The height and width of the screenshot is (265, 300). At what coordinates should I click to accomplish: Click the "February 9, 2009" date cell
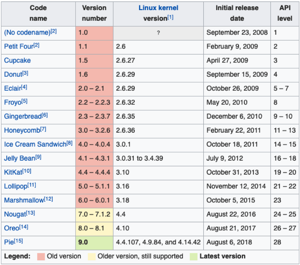coord(237,47)
